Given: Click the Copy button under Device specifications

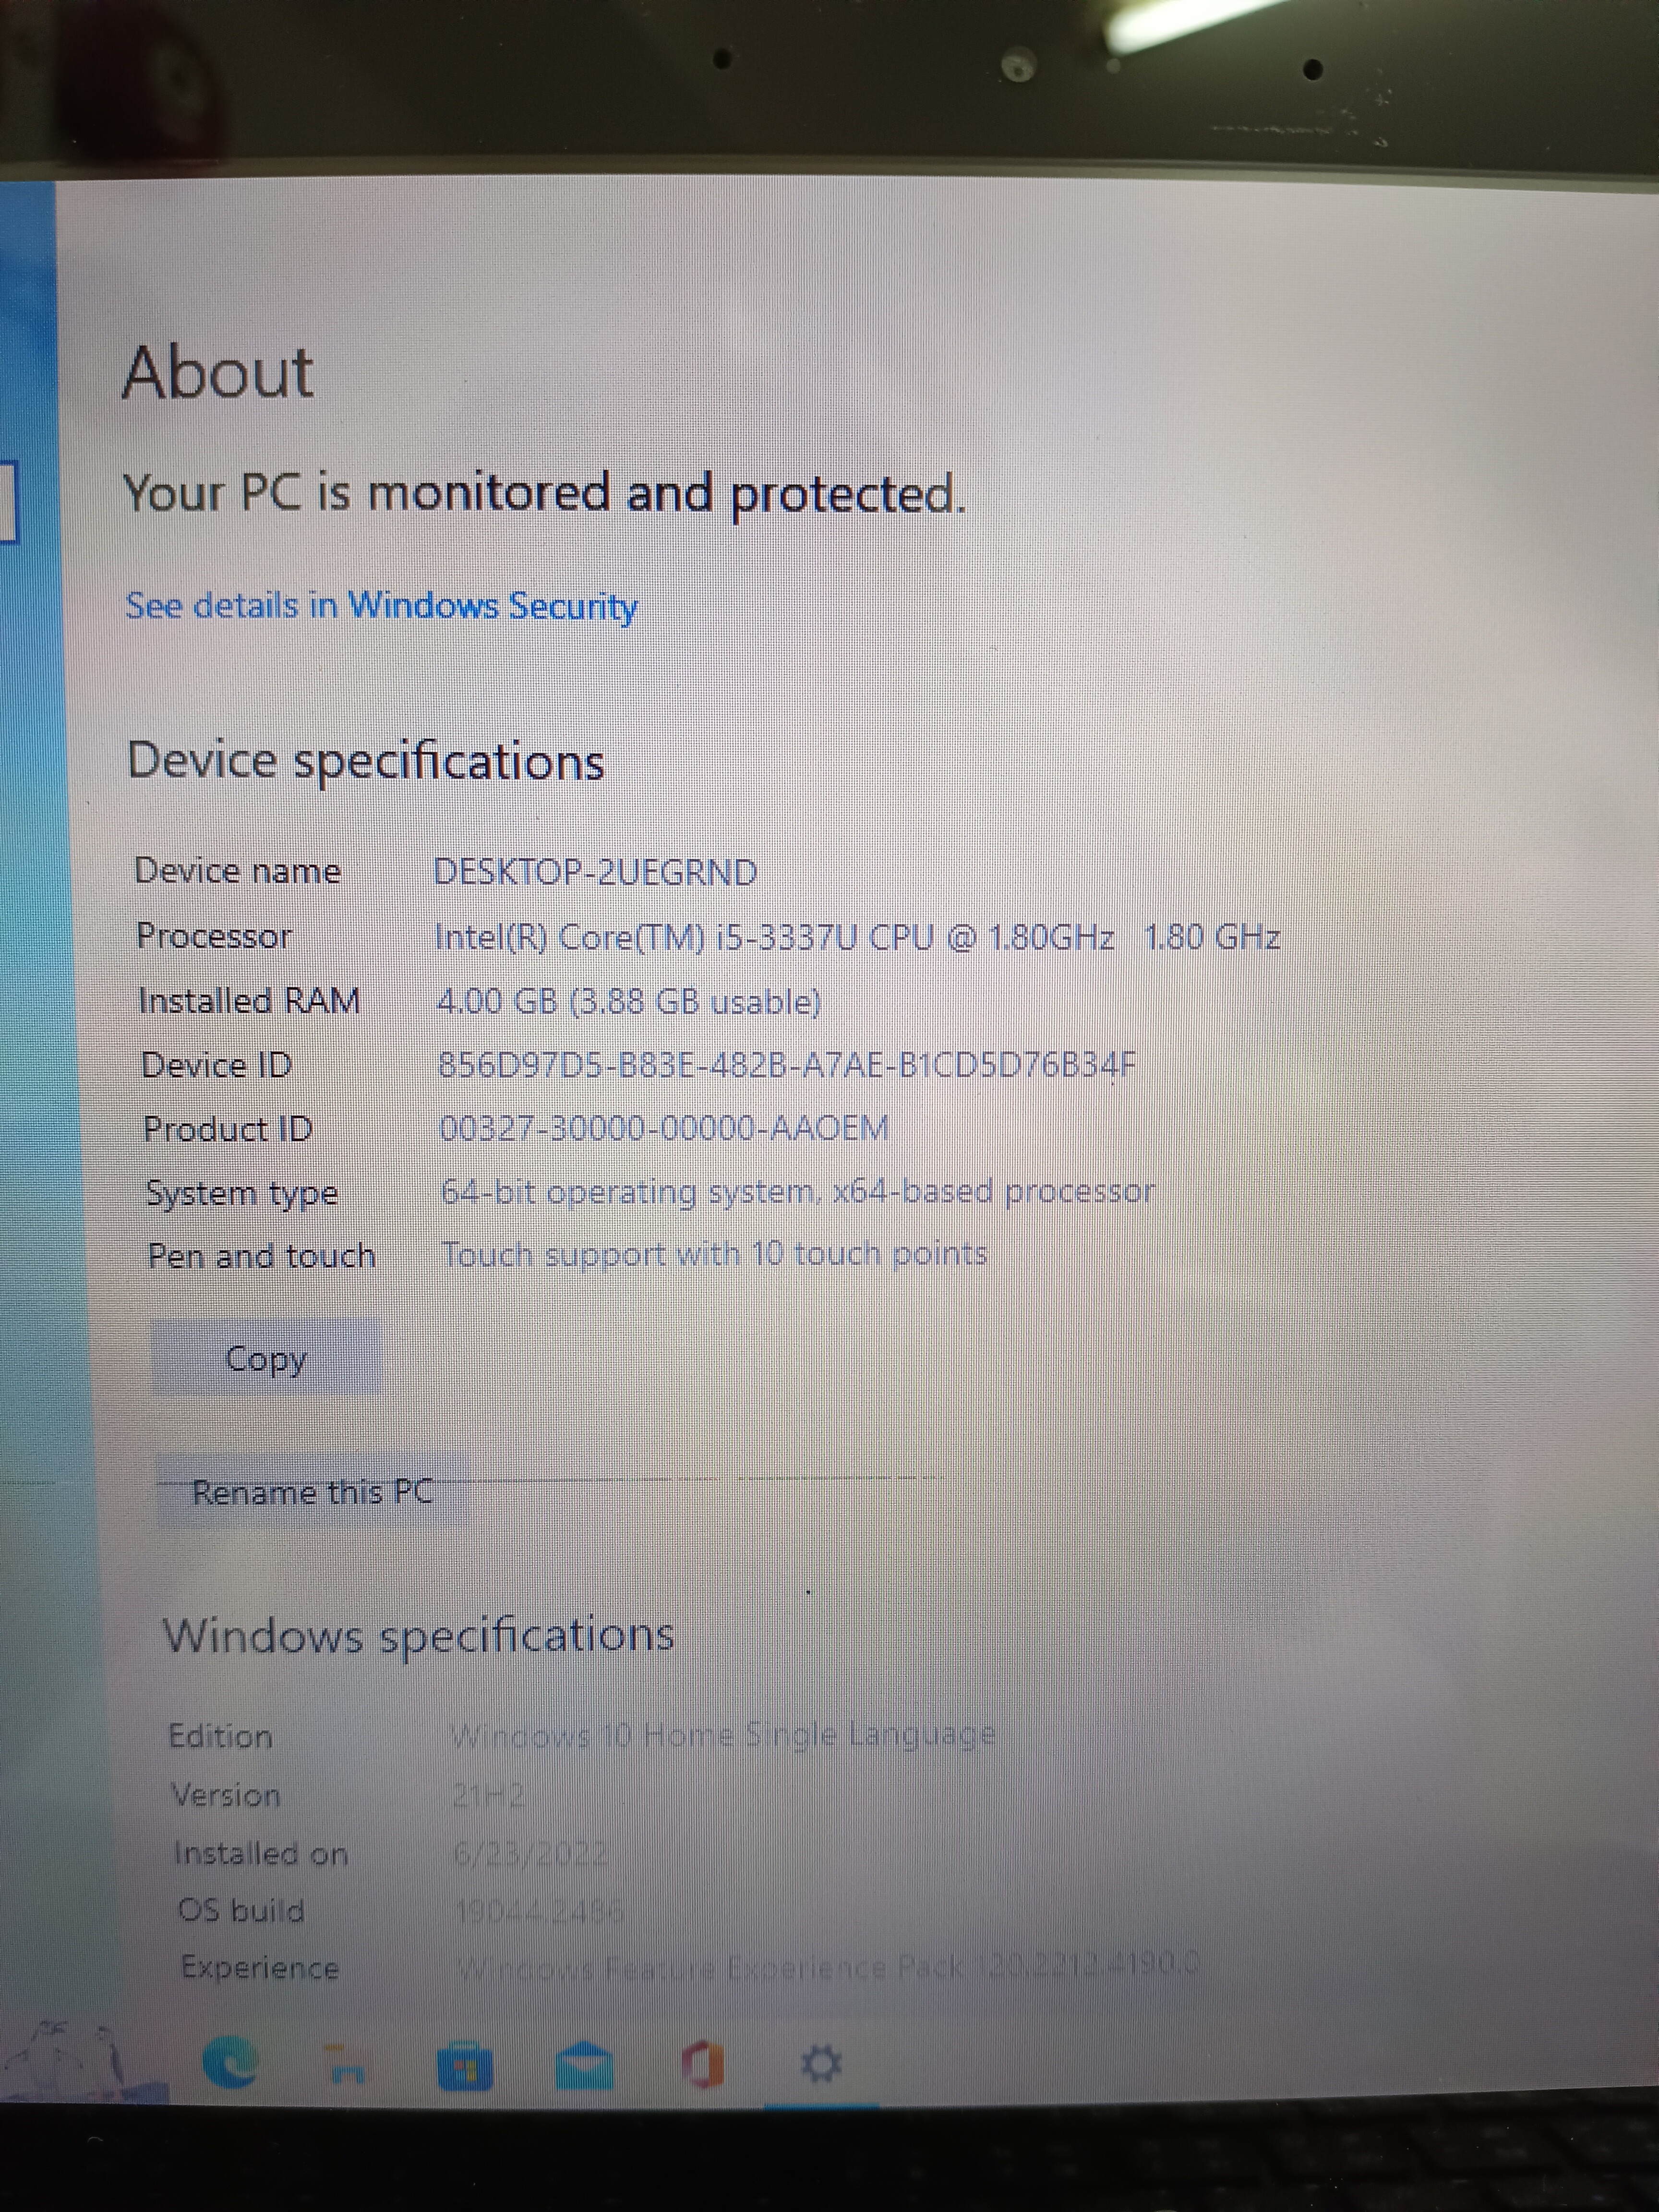Looking at the screenshot, I should pyautogui.click(x=266, y=1358).
